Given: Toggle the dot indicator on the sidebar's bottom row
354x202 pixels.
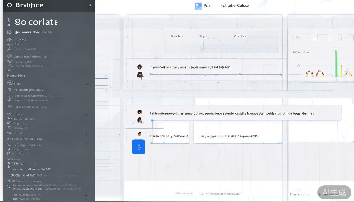Looking at the screenshot, I should (86, 195).
